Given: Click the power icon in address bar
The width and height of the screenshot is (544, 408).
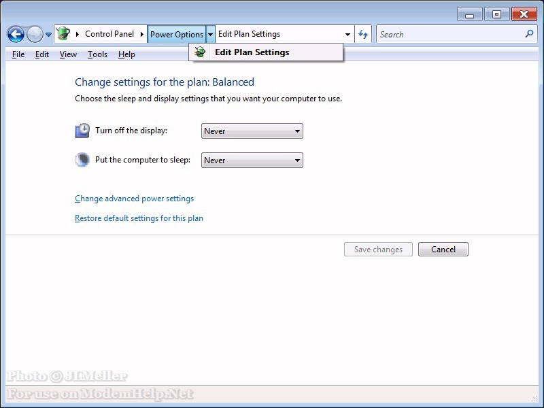Looking at the screenshot, I should pyautogui.click(x=63, y=34).
